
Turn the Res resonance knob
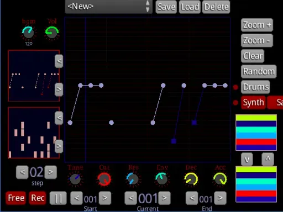point(133,179)
